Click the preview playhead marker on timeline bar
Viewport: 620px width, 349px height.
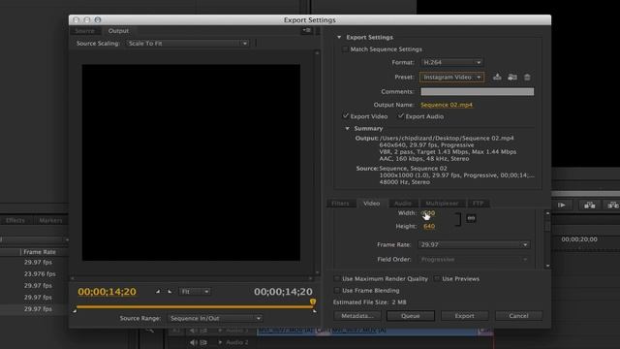313,302
